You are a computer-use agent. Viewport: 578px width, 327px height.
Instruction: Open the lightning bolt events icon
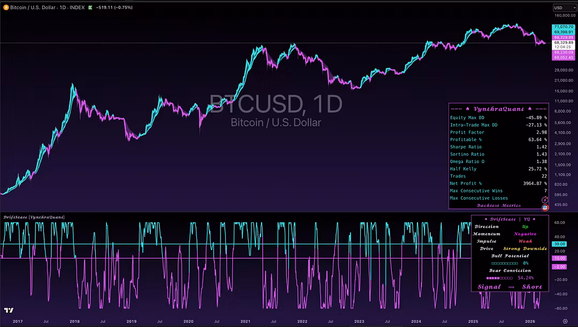[545, 200]
